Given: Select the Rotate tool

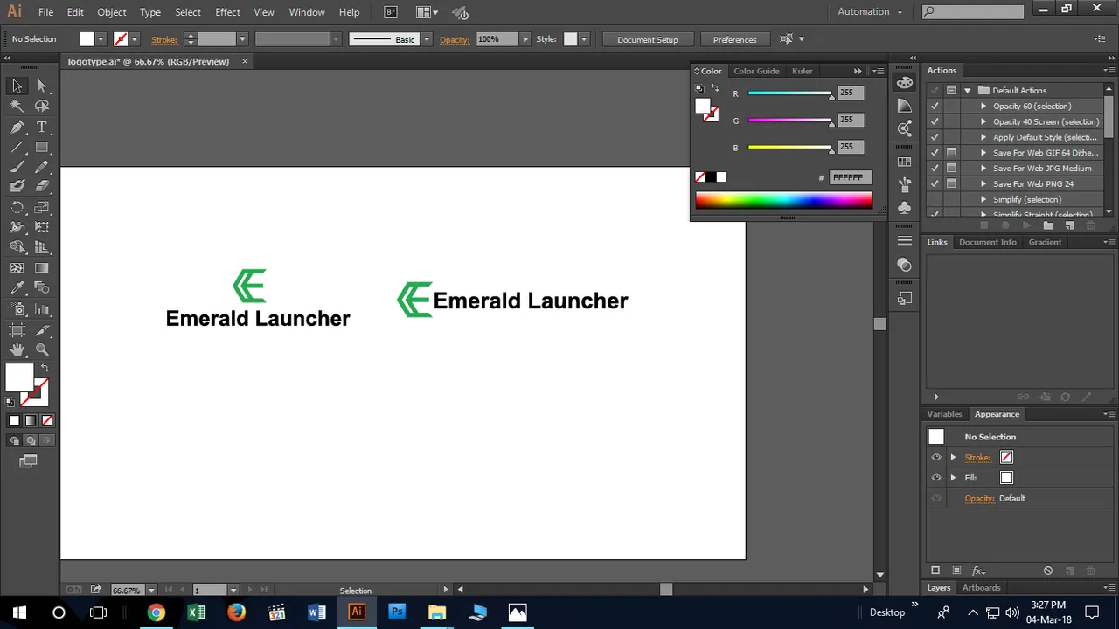Looking at the screenshot, I should coord(17,208).
